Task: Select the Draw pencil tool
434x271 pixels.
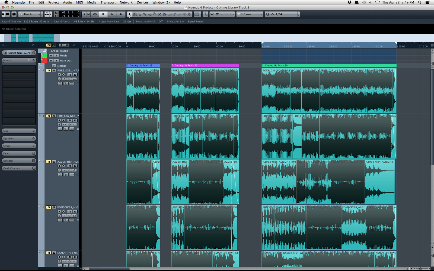Action: tap(174, 14)
